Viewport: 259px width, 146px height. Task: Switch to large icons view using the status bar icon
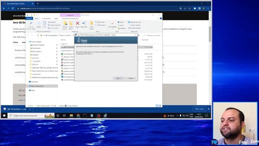[x=160, y=105]
